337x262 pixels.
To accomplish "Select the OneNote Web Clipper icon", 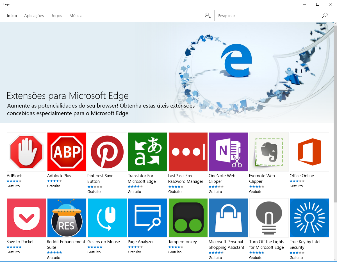I will coord(229,152).
